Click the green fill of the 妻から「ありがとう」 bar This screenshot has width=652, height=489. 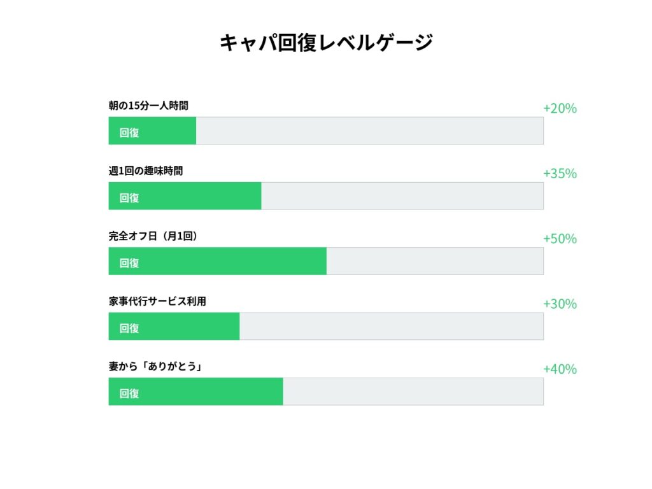click(x=195, y=392)
